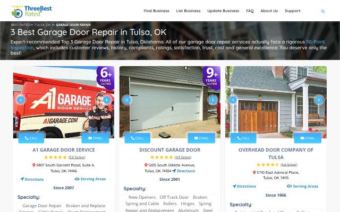Click the 'Since 2001' text

pos(169,179)
